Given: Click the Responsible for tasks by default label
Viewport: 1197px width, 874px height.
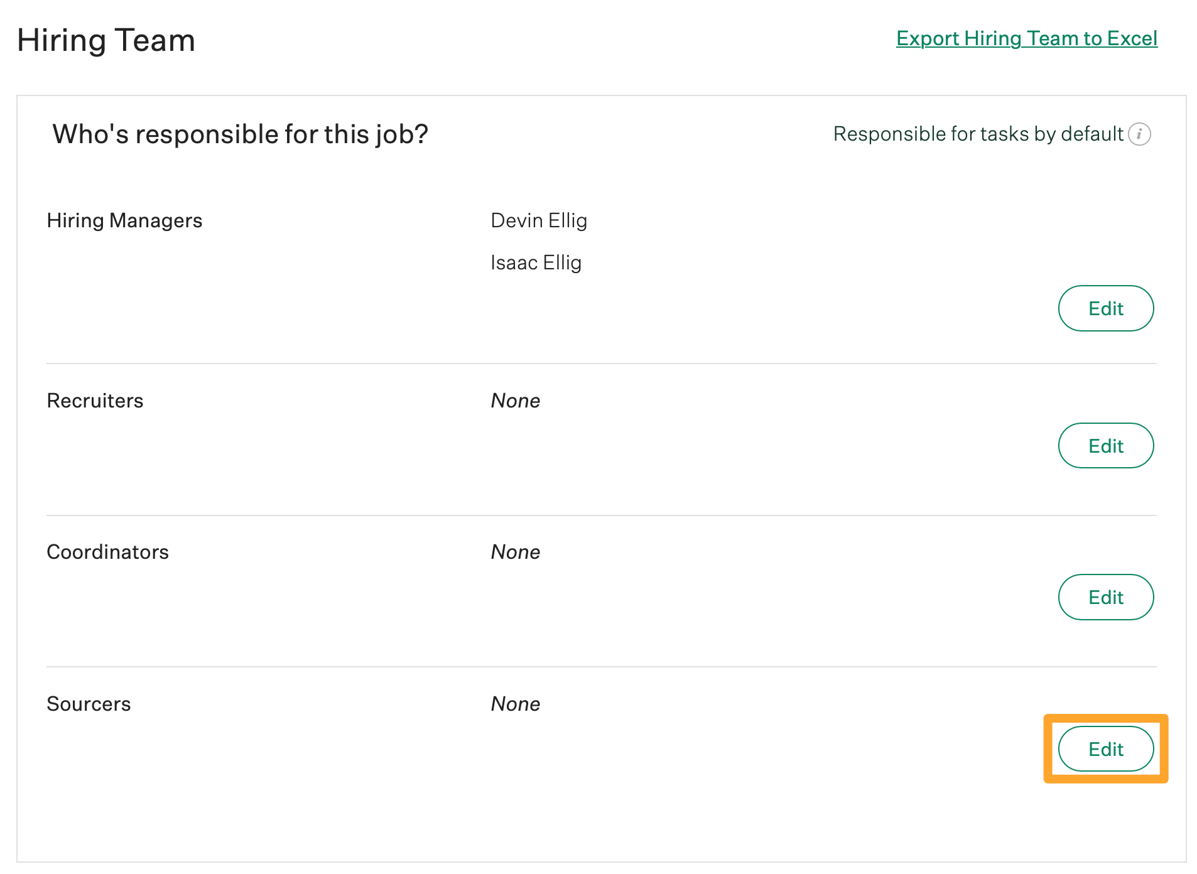Looking at the screenshot, I should pos(978,134).
